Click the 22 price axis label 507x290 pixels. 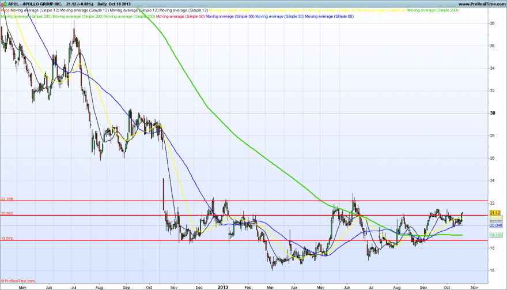pos(493,203)
